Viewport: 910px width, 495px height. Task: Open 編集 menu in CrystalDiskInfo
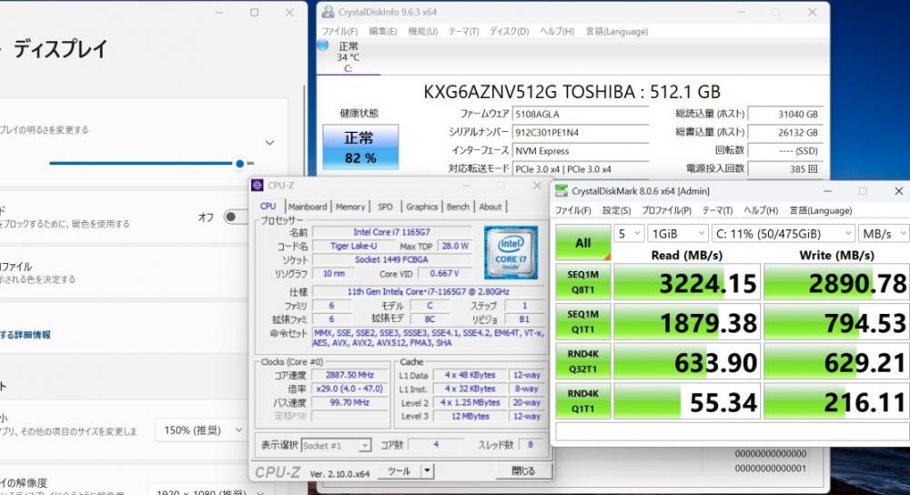click(383, 31)
